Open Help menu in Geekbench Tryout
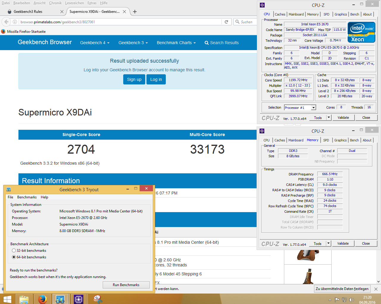 click(44, 197)
